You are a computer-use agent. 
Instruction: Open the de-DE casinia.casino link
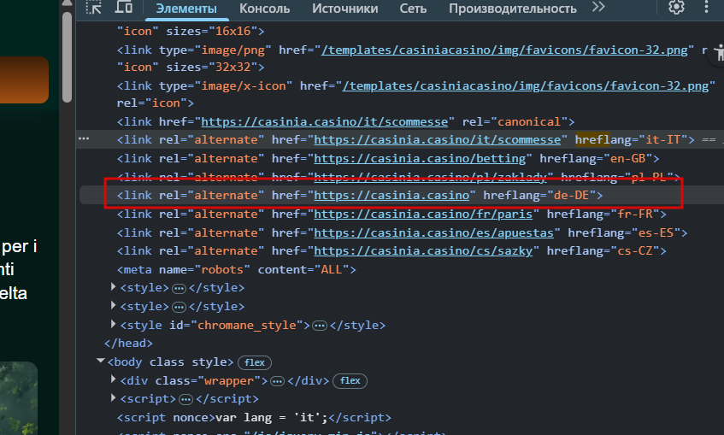point(391,196)
